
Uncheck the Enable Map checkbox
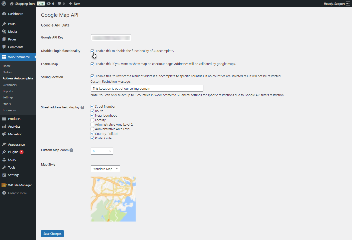(x=92, y=64)
